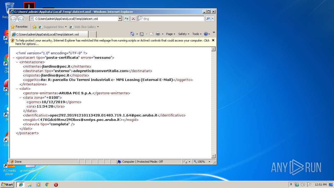Screen dimensions: 334x188
Task: Open Google Chrome from the taskbar
Action: coord(47,185)
